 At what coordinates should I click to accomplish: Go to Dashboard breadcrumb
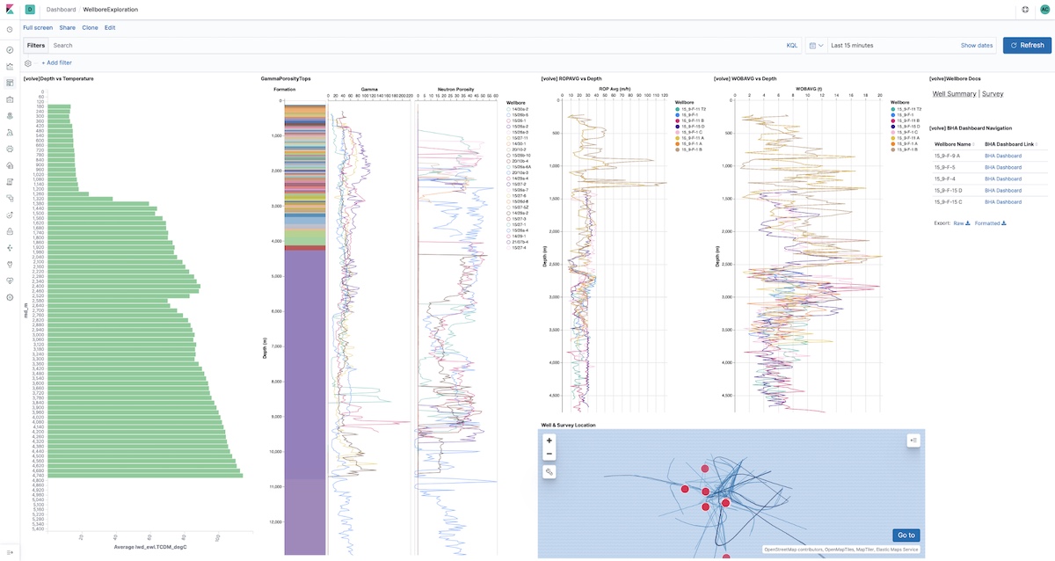pos(61,9)
